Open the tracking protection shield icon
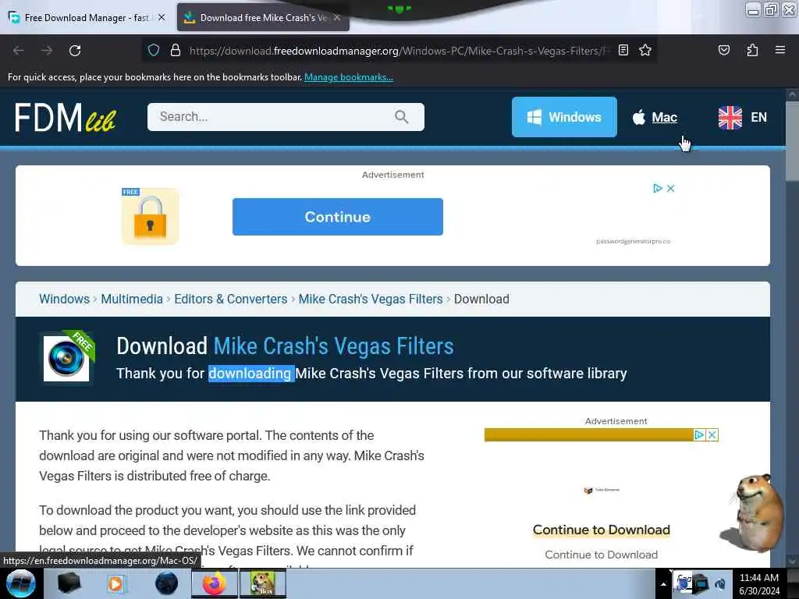Screen dimensions: 799x599 coord(154,50)
